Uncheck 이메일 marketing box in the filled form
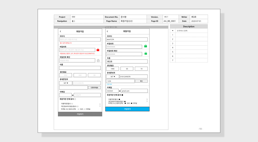Image resolution: width=258 pixels, height=142 pixels. coord(131,103)
